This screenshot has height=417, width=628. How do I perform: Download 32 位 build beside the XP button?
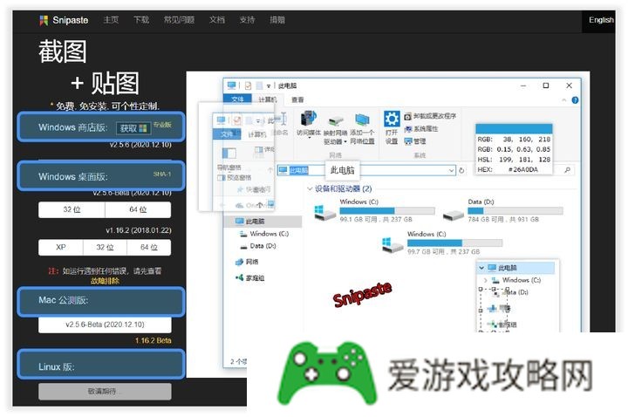(x=105, y=247)
